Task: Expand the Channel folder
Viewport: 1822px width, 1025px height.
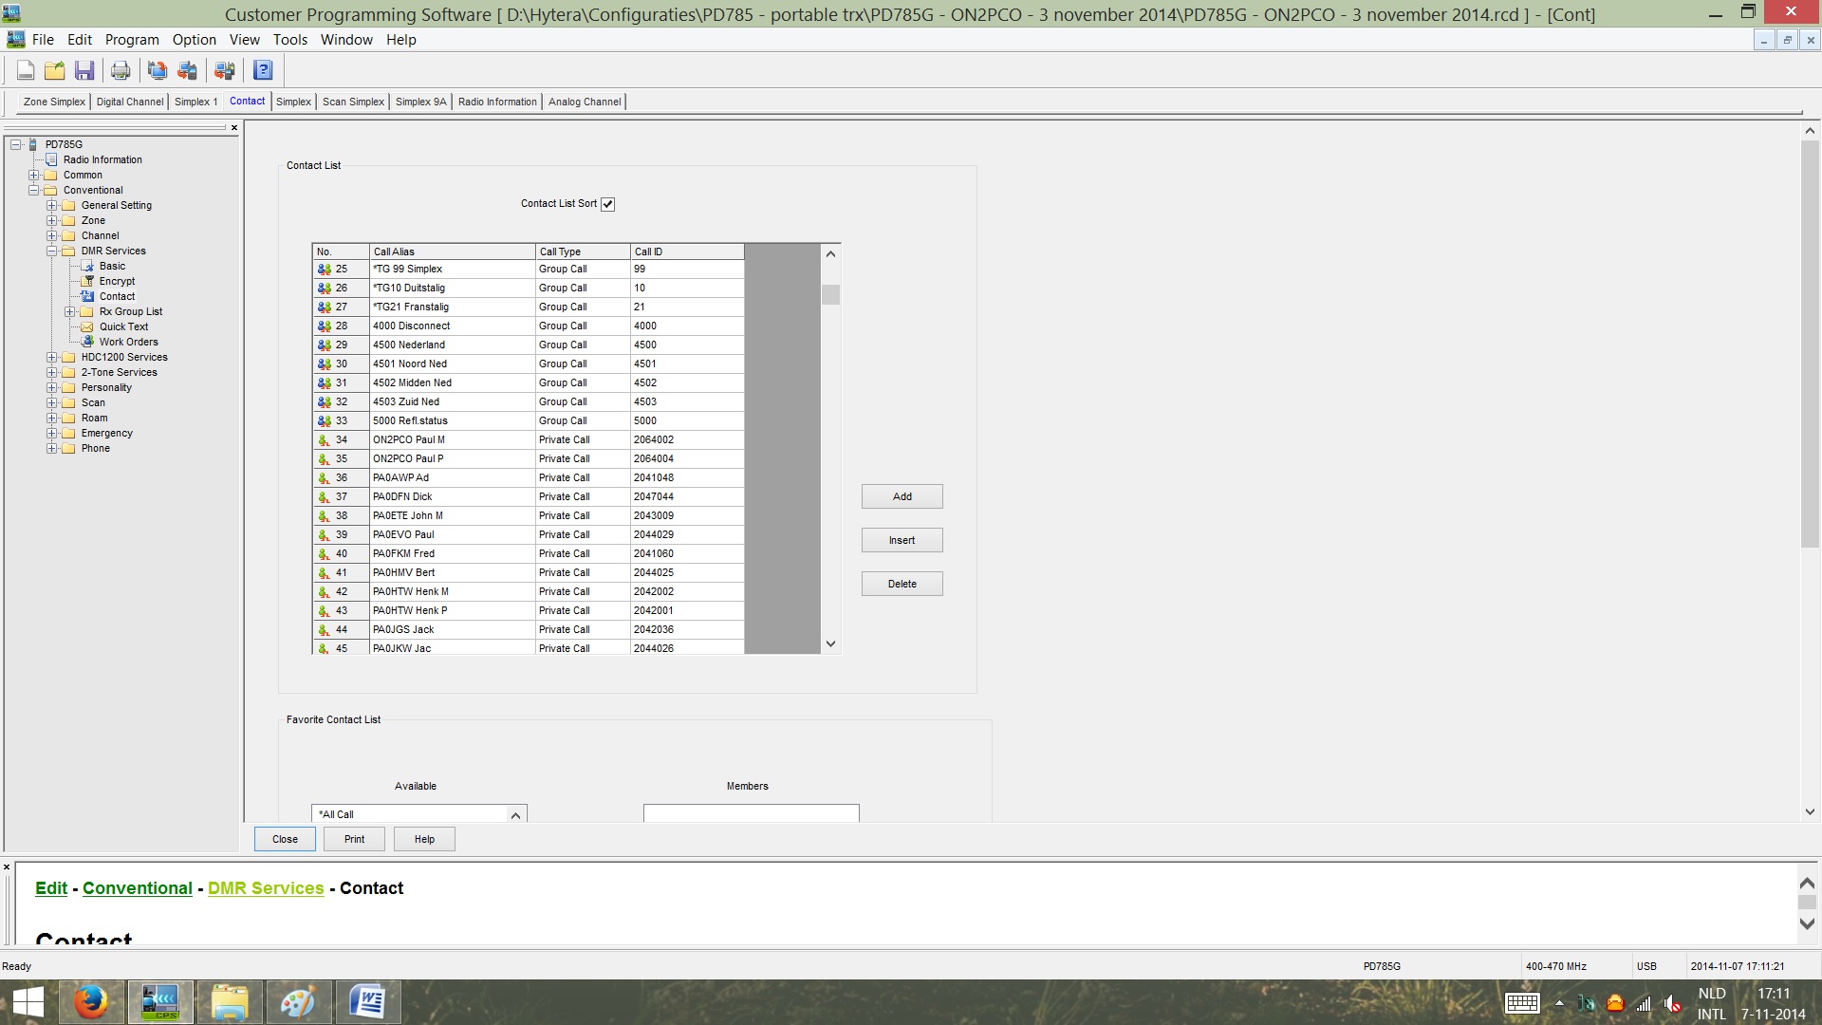Action: point(52,235)
